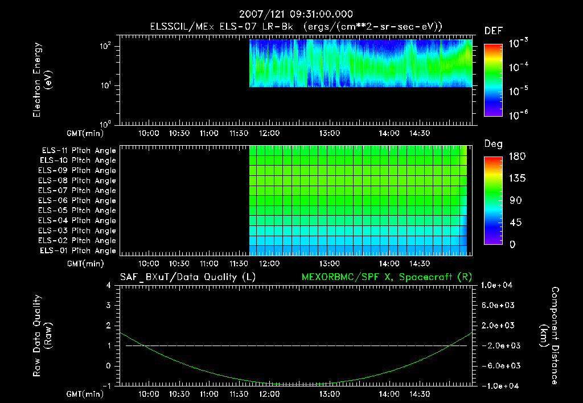
Task: Click the white dashed data quality line
Action: coord(296,346)
